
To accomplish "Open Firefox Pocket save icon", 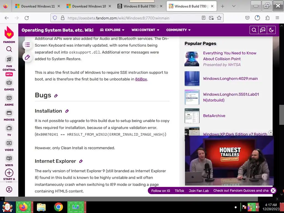I will point(247,18).
